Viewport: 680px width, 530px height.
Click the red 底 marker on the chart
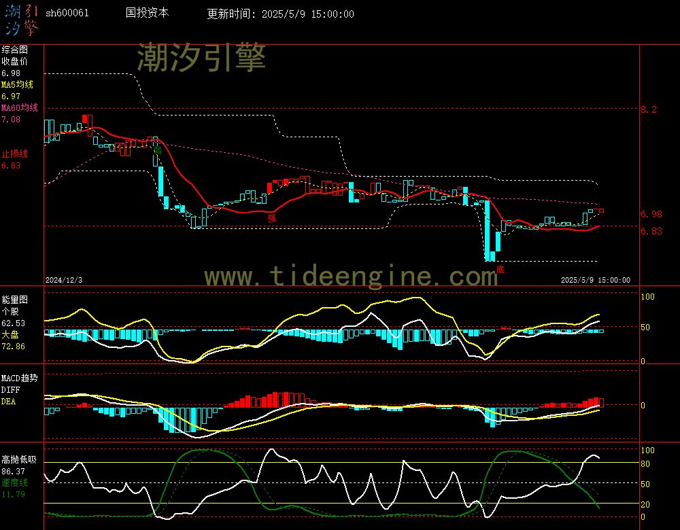pos(500,270)
